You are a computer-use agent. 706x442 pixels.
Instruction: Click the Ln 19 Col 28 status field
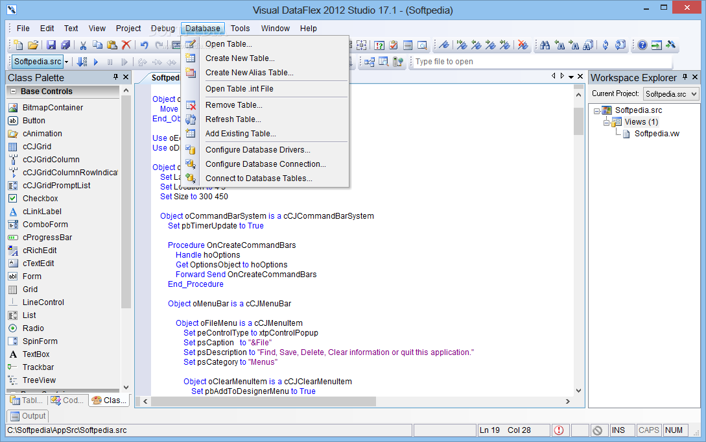pos(513,430)
